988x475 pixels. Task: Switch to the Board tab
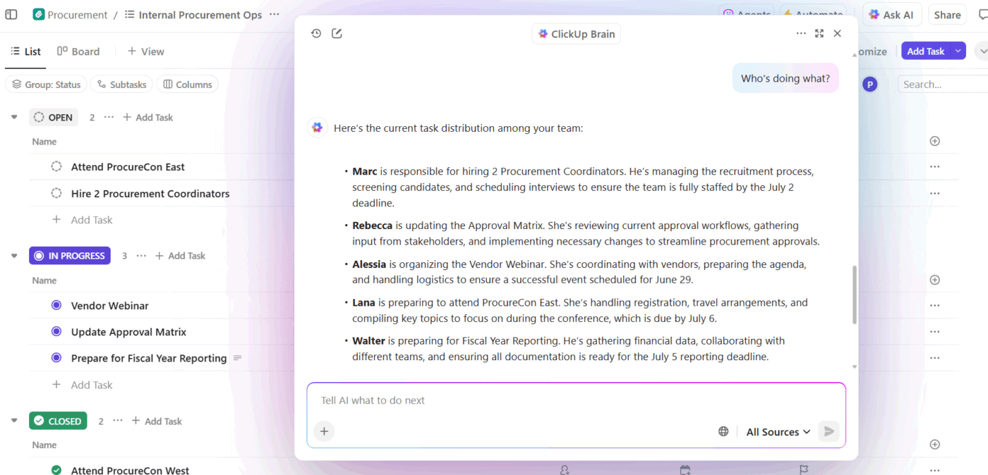coord(78,51)
